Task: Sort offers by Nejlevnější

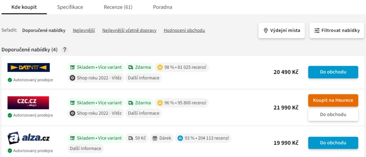Action: pos(84,30)
